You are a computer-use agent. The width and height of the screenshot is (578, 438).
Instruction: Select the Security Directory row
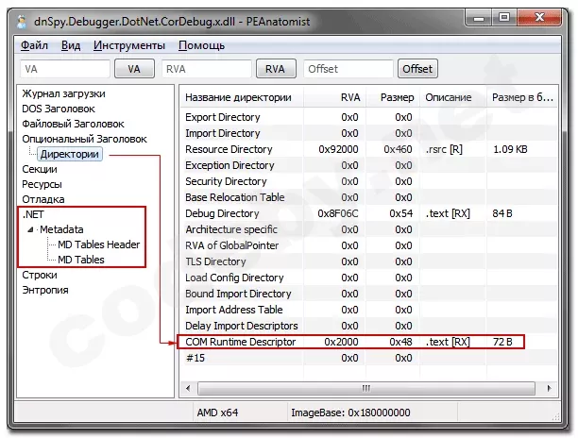(x=368, y=181)
